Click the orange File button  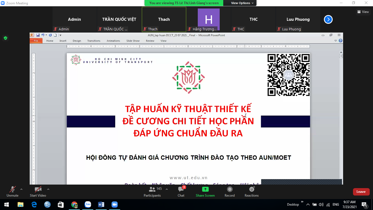[36, 41]
